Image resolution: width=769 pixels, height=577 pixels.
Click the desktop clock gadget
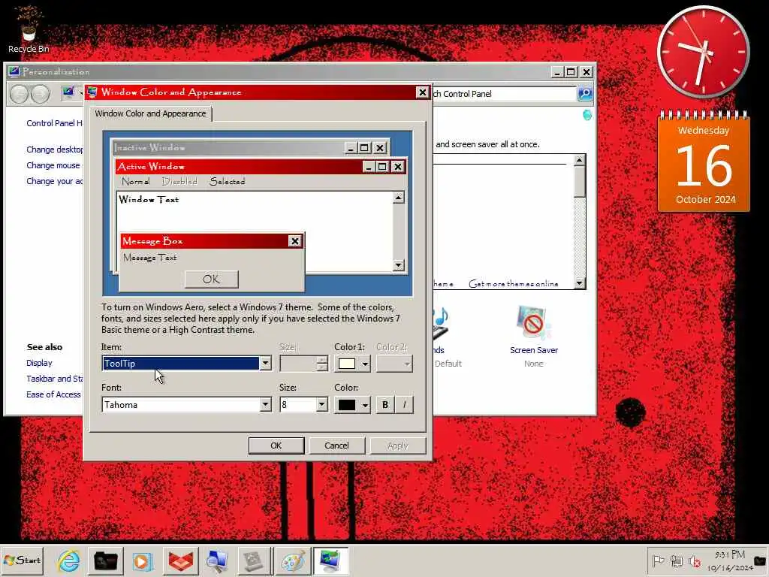(x=703, y=52)
